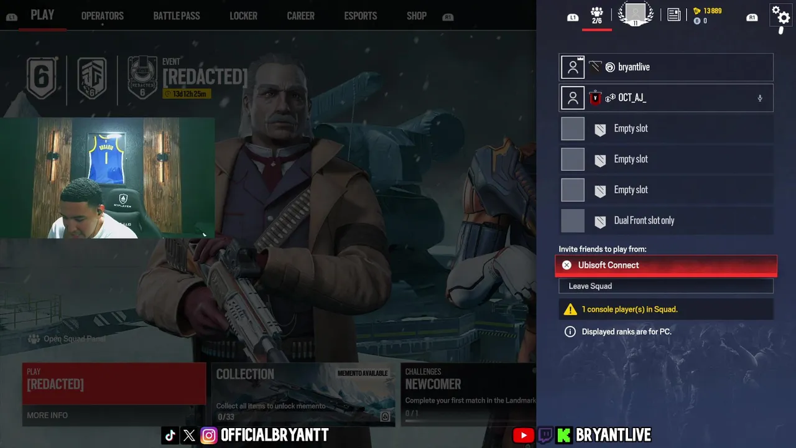Click the R1 badge beside the settings gears
The height and width of the screenshot is (448, 796).
[752, 17]
